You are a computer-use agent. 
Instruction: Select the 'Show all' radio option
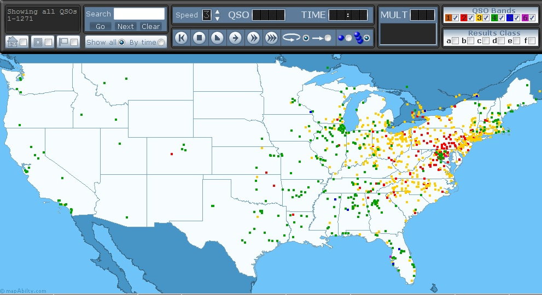121,43
